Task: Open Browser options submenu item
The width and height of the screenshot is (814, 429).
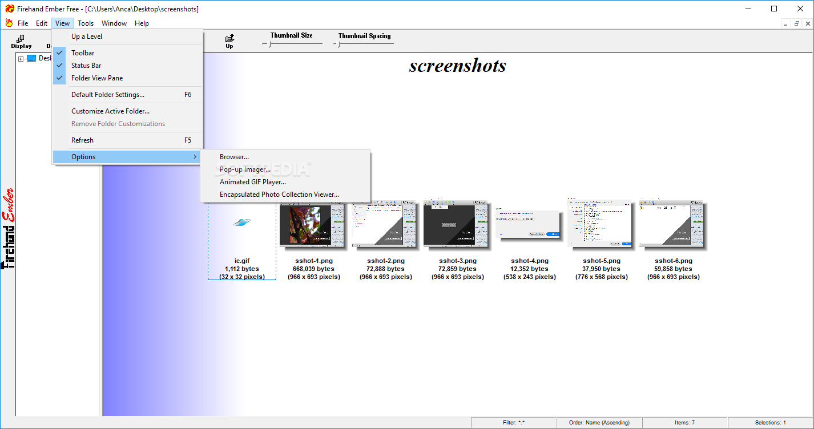Action: pyautogui.click(x=285, y=157)
